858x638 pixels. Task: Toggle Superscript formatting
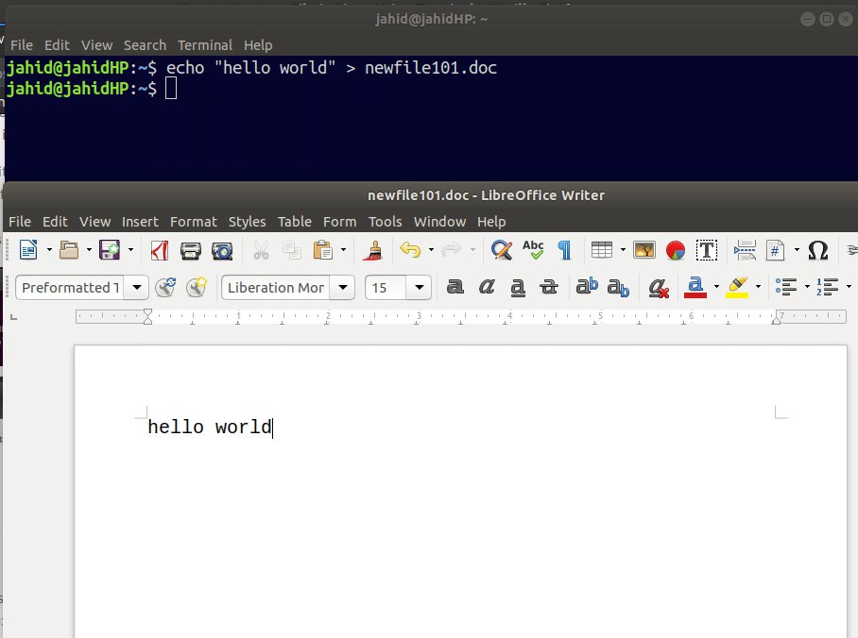[x=587, y=287]
